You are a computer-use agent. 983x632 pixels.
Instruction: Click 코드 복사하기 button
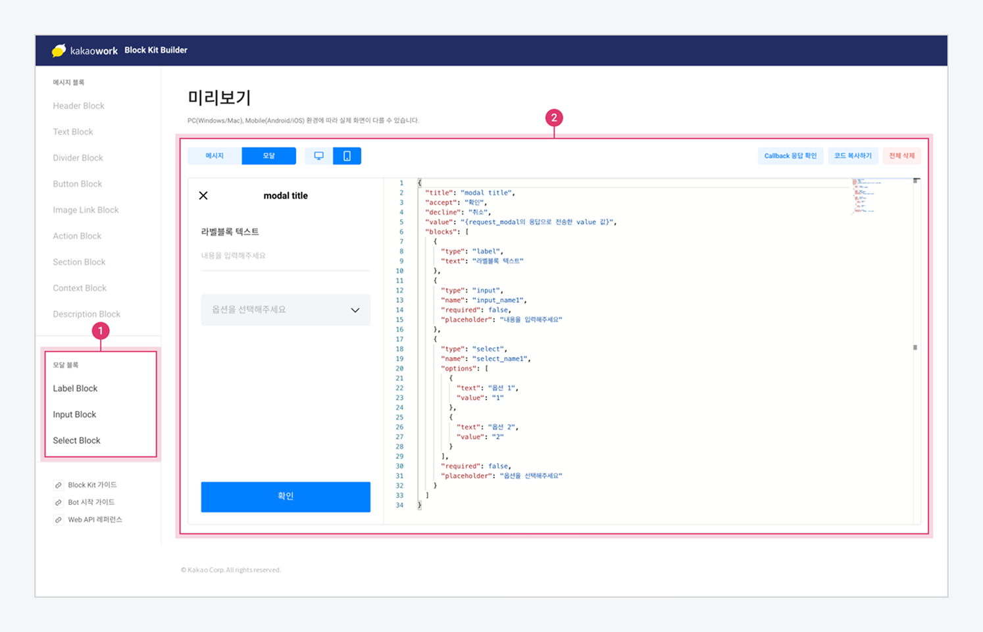tap(853, 156)
